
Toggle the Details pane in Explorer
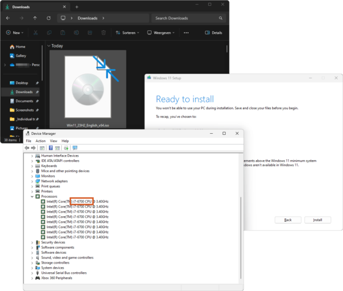213,33
